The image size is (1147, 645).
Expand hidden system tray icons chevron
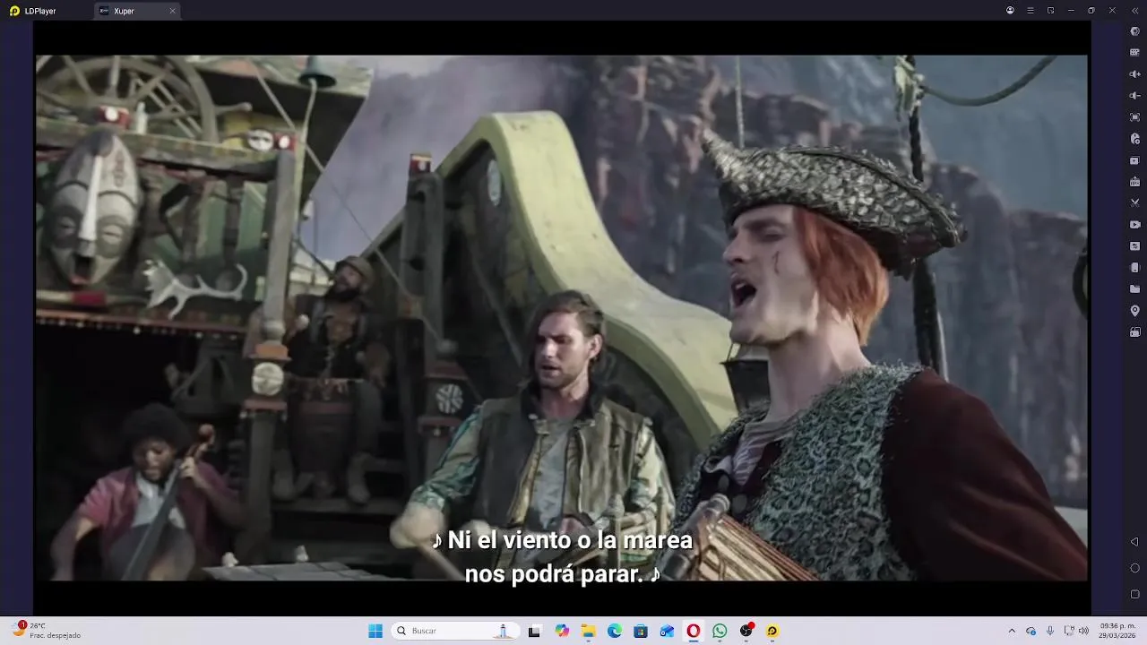1012,631
